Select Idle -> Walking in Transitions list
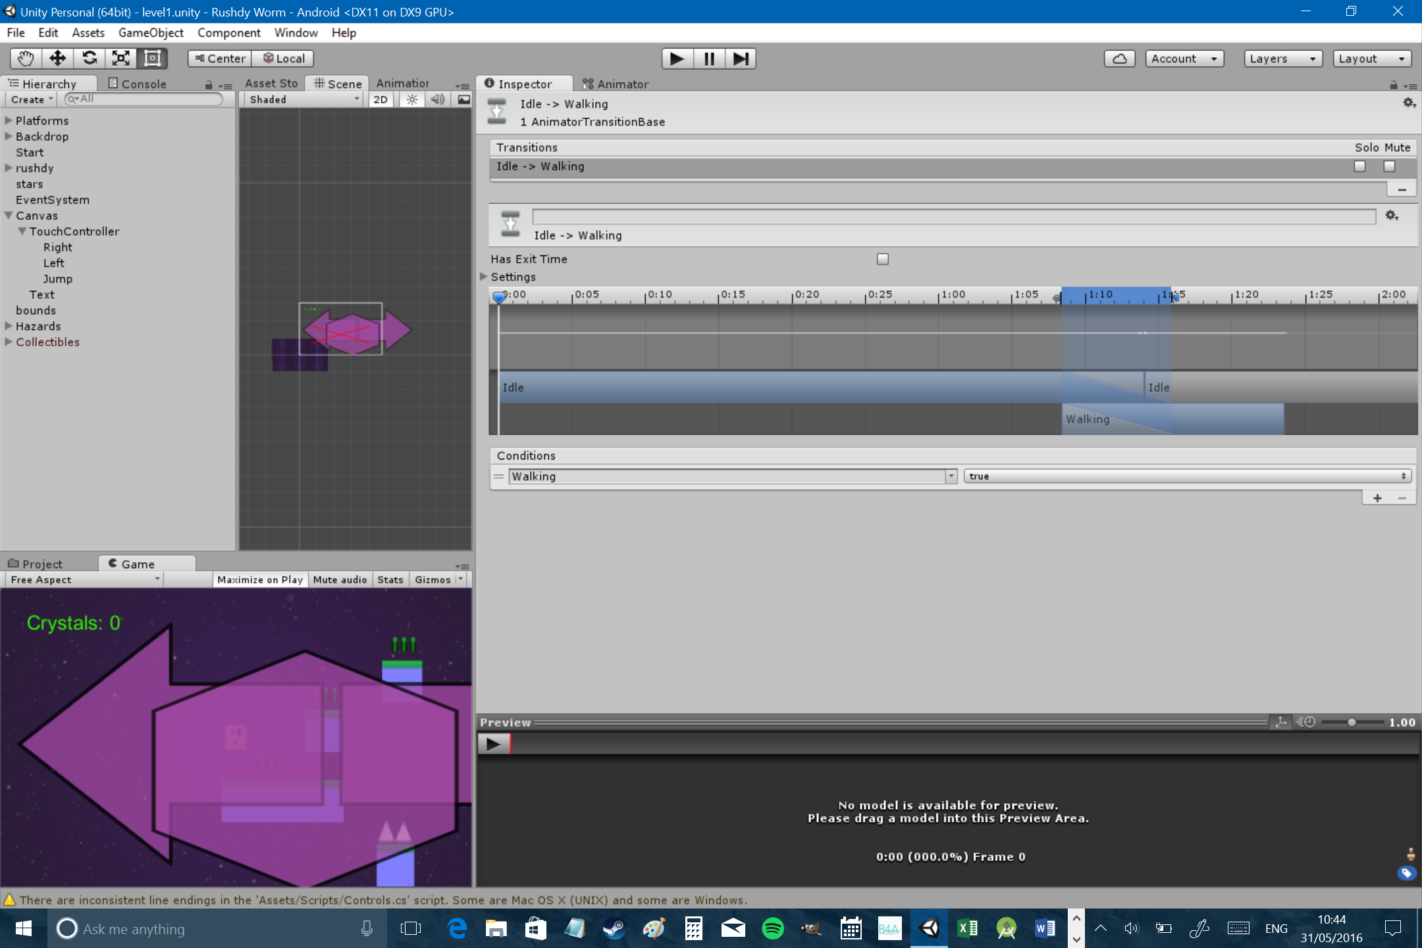This screenshot has height=948, width=1422. coord(952,167)
